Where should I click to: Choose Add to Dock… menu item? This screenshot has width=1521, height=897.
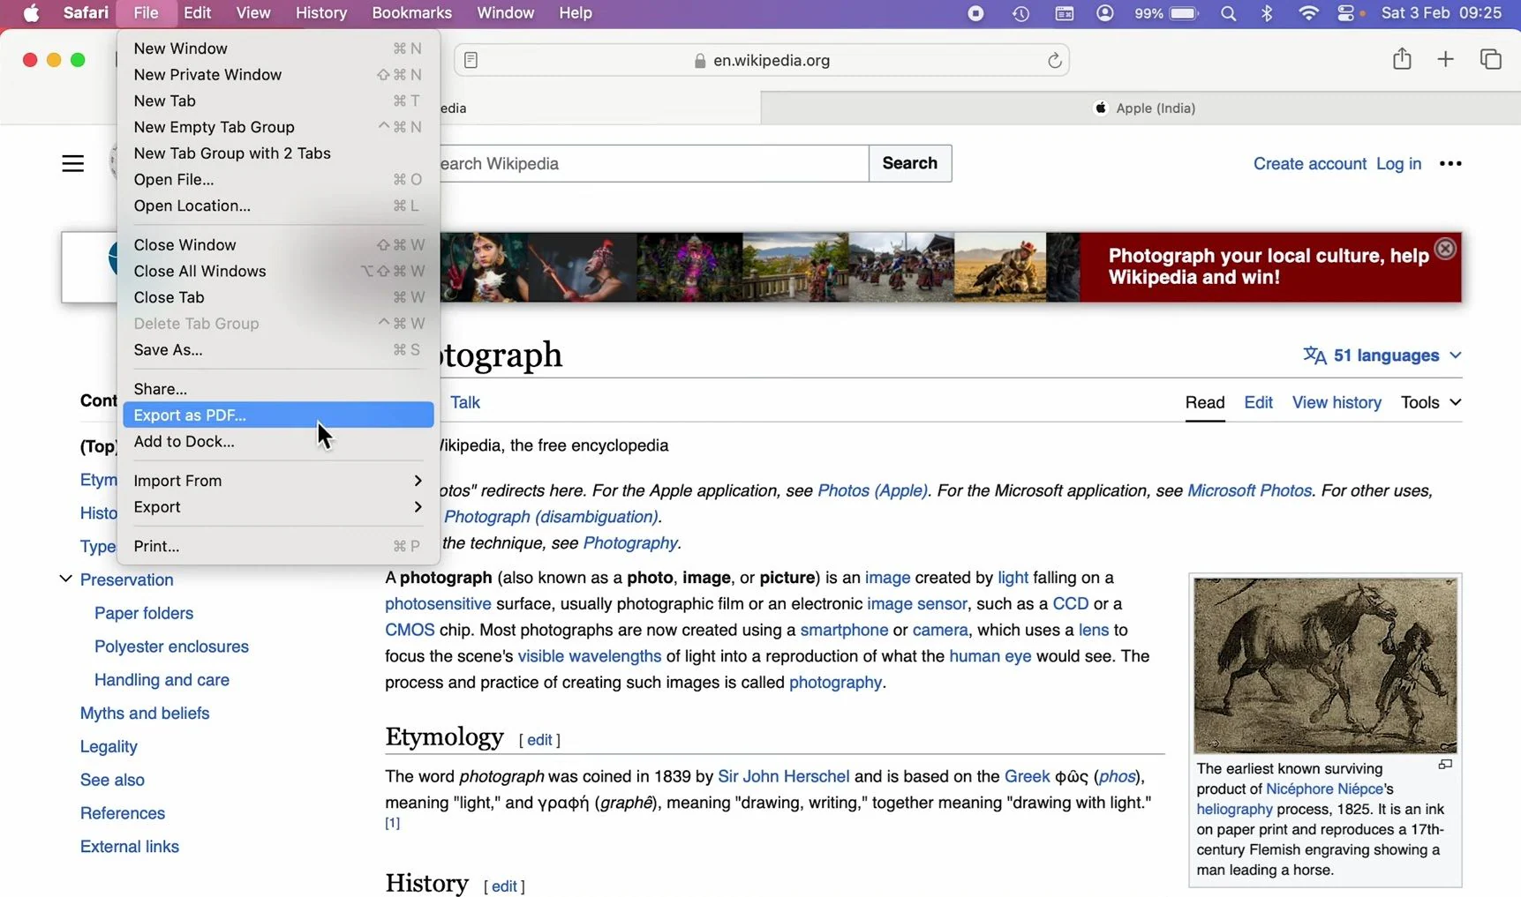tap(278, 441)
